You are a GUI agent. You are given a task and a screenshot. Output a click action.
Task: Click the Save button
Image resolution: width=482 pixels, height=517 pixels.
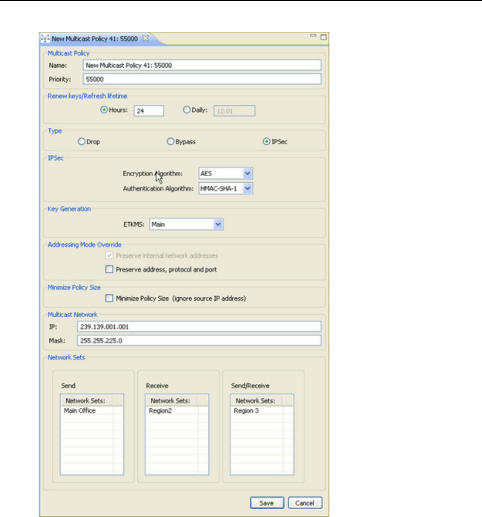[266, 503]
